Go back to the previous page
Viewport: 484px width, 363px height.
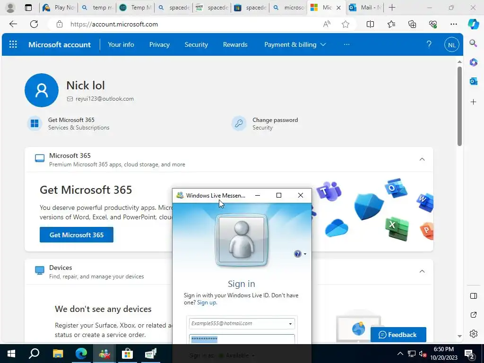tap(13, 24)
